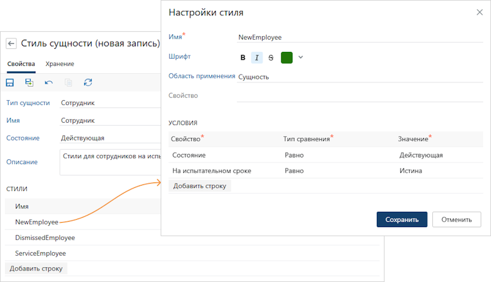This screenshot has height=282, width=491.
Task: Expand the font color dropdown chevron
Action: tap(300, 57)
